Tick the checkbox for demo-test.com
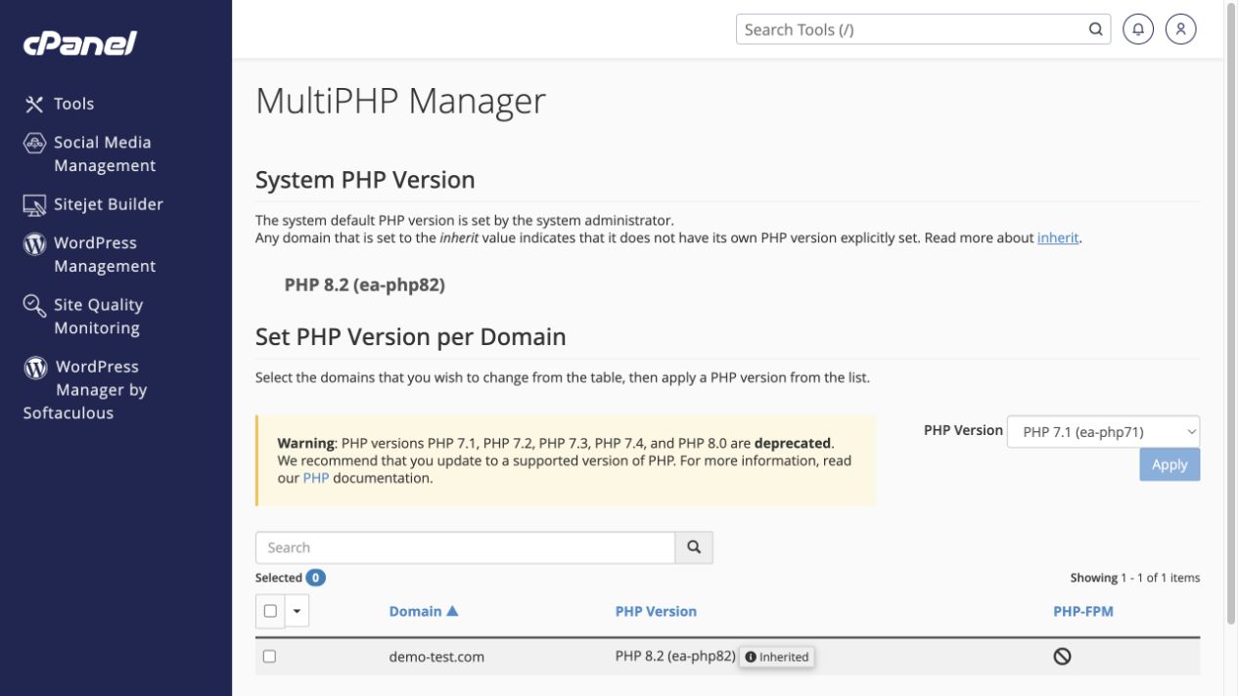The height and width of the screenshot is (696, 1238). tap(269, 657)
